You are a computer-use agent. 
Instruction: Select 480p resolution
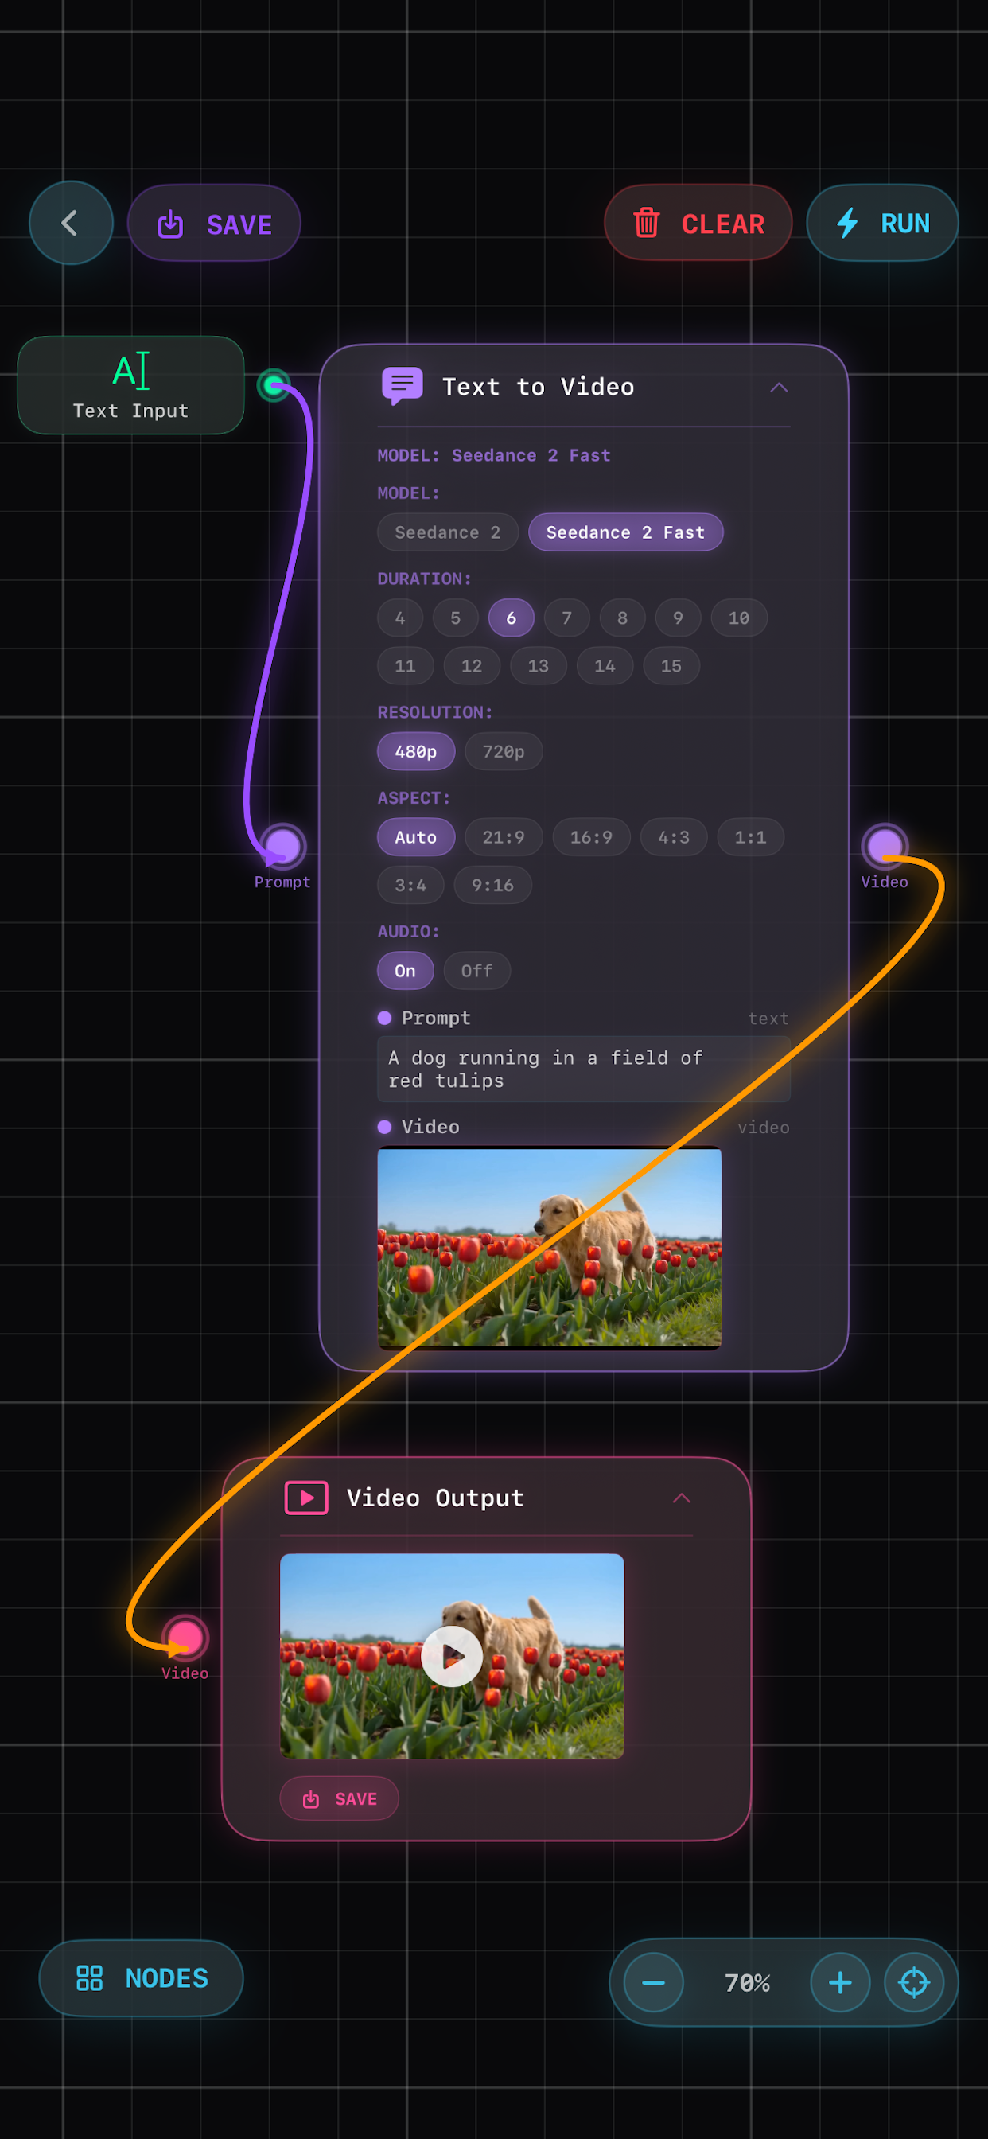click(x=416, y=751)
